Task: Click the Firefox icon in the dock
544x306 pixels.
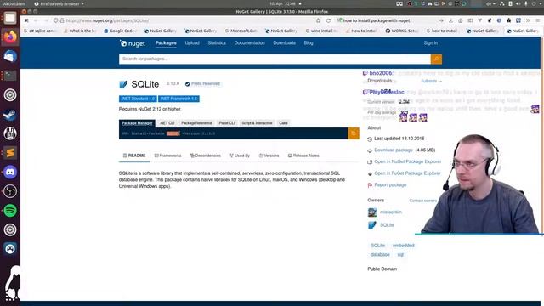Action: coord(10,37)
